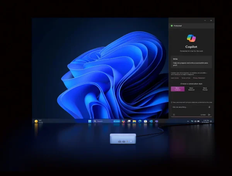Open Microsoft Teams from the taskbar
The height and width of the screenshot is (176, 232).
point(157,121)
